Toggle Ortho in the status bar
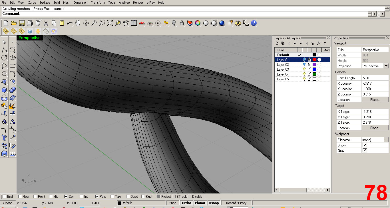This screenshot has width=390, height=208. pyautogui.click(x=186, y=203)
